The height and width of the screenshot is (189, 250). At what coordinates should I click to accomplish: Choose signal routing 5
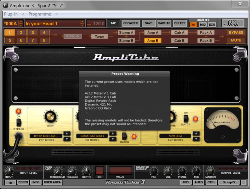point(10,40)
